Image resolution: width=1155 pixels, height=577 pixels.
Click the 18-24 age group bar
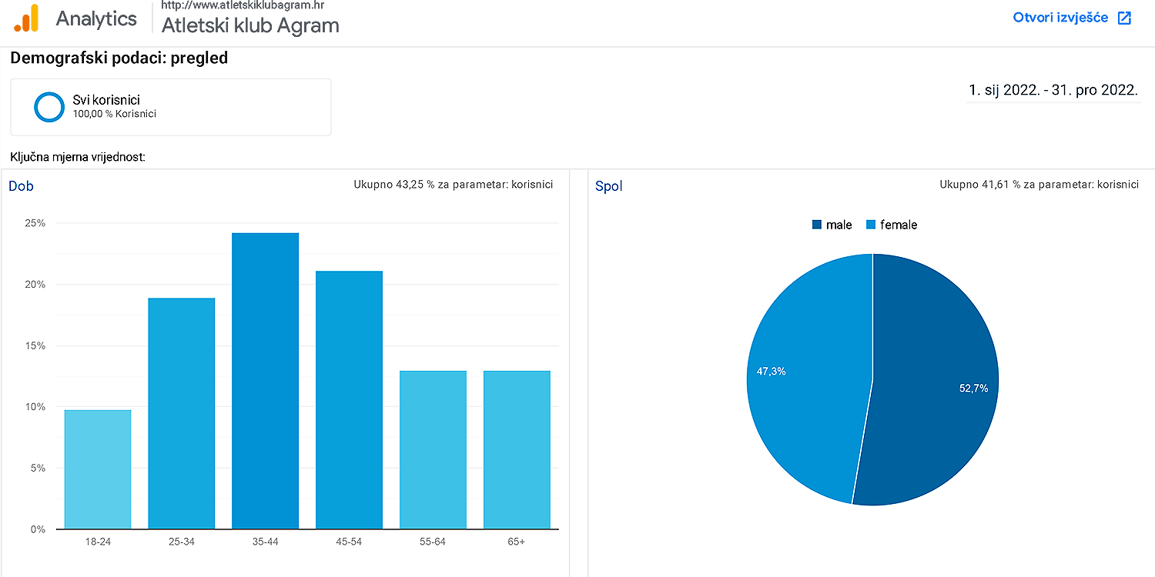pos(98,469)
